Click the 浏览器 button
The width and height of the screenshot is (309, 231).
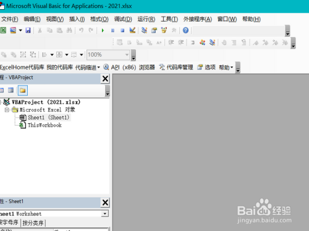click(147, 67)
